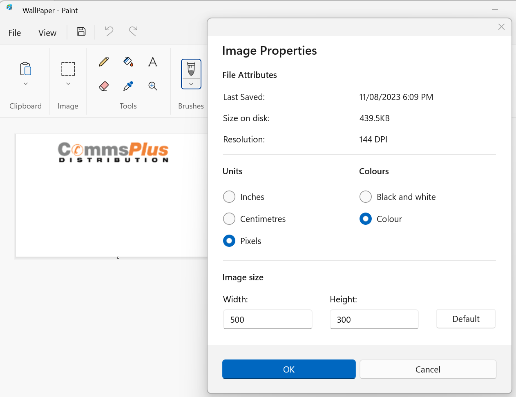The height and width of the screenshot is (397, 516).
Task: Choose the Colour radio option
Action: tap(366, 219)
